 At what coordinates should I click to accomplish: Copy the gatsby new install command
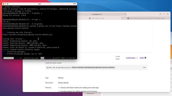[x=144, y=67]
